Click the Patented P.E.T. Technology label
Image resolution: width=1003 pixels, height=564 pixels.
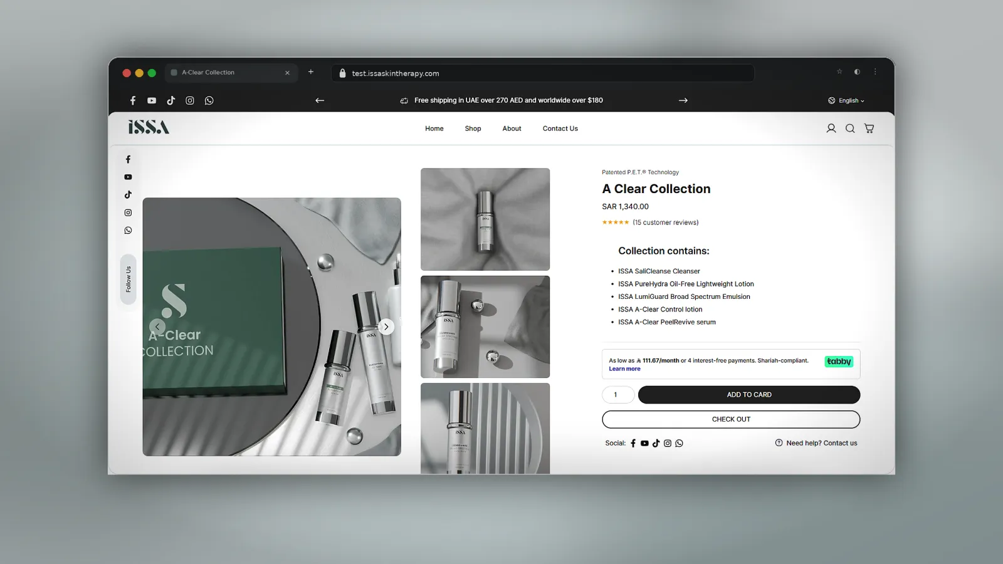pyautogui.click(x=640, y=172)
